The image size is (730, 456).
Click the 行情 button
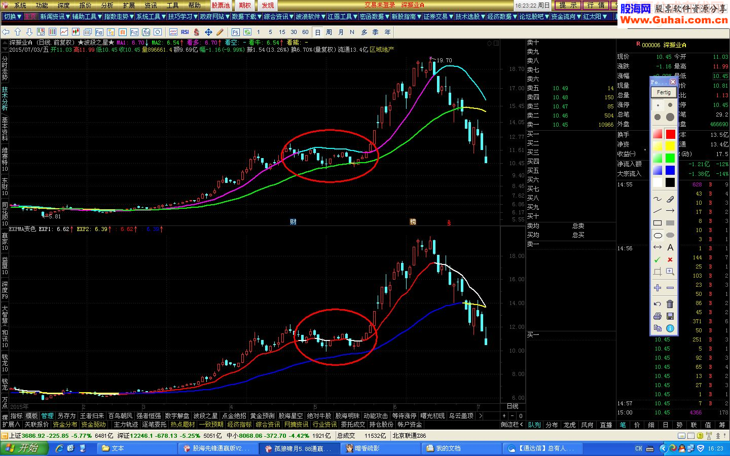point(596,5)
